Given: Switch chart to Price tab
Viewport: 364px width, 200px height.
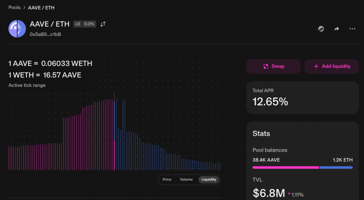Looking at the screenshot, I should [x=167, y=180].
